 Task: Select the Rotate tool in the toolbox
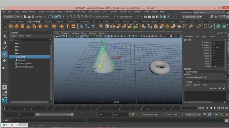click(x=5, y=61)
